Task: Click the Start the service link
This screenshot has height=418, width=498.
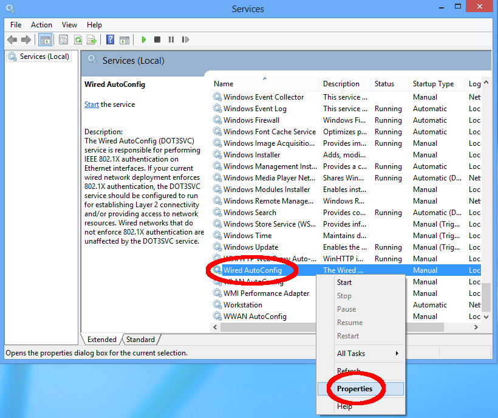Action: tap(92, 104)
